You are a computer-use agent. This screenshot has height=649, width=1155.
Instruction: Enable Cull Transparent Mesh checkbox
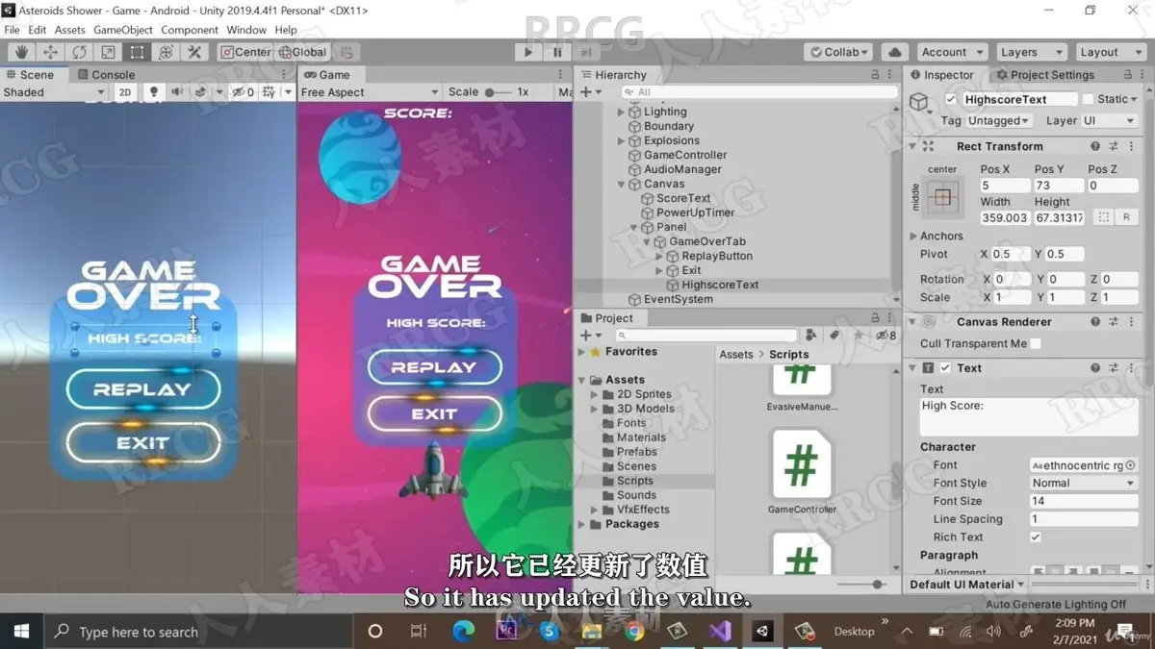coord(1036,343)
